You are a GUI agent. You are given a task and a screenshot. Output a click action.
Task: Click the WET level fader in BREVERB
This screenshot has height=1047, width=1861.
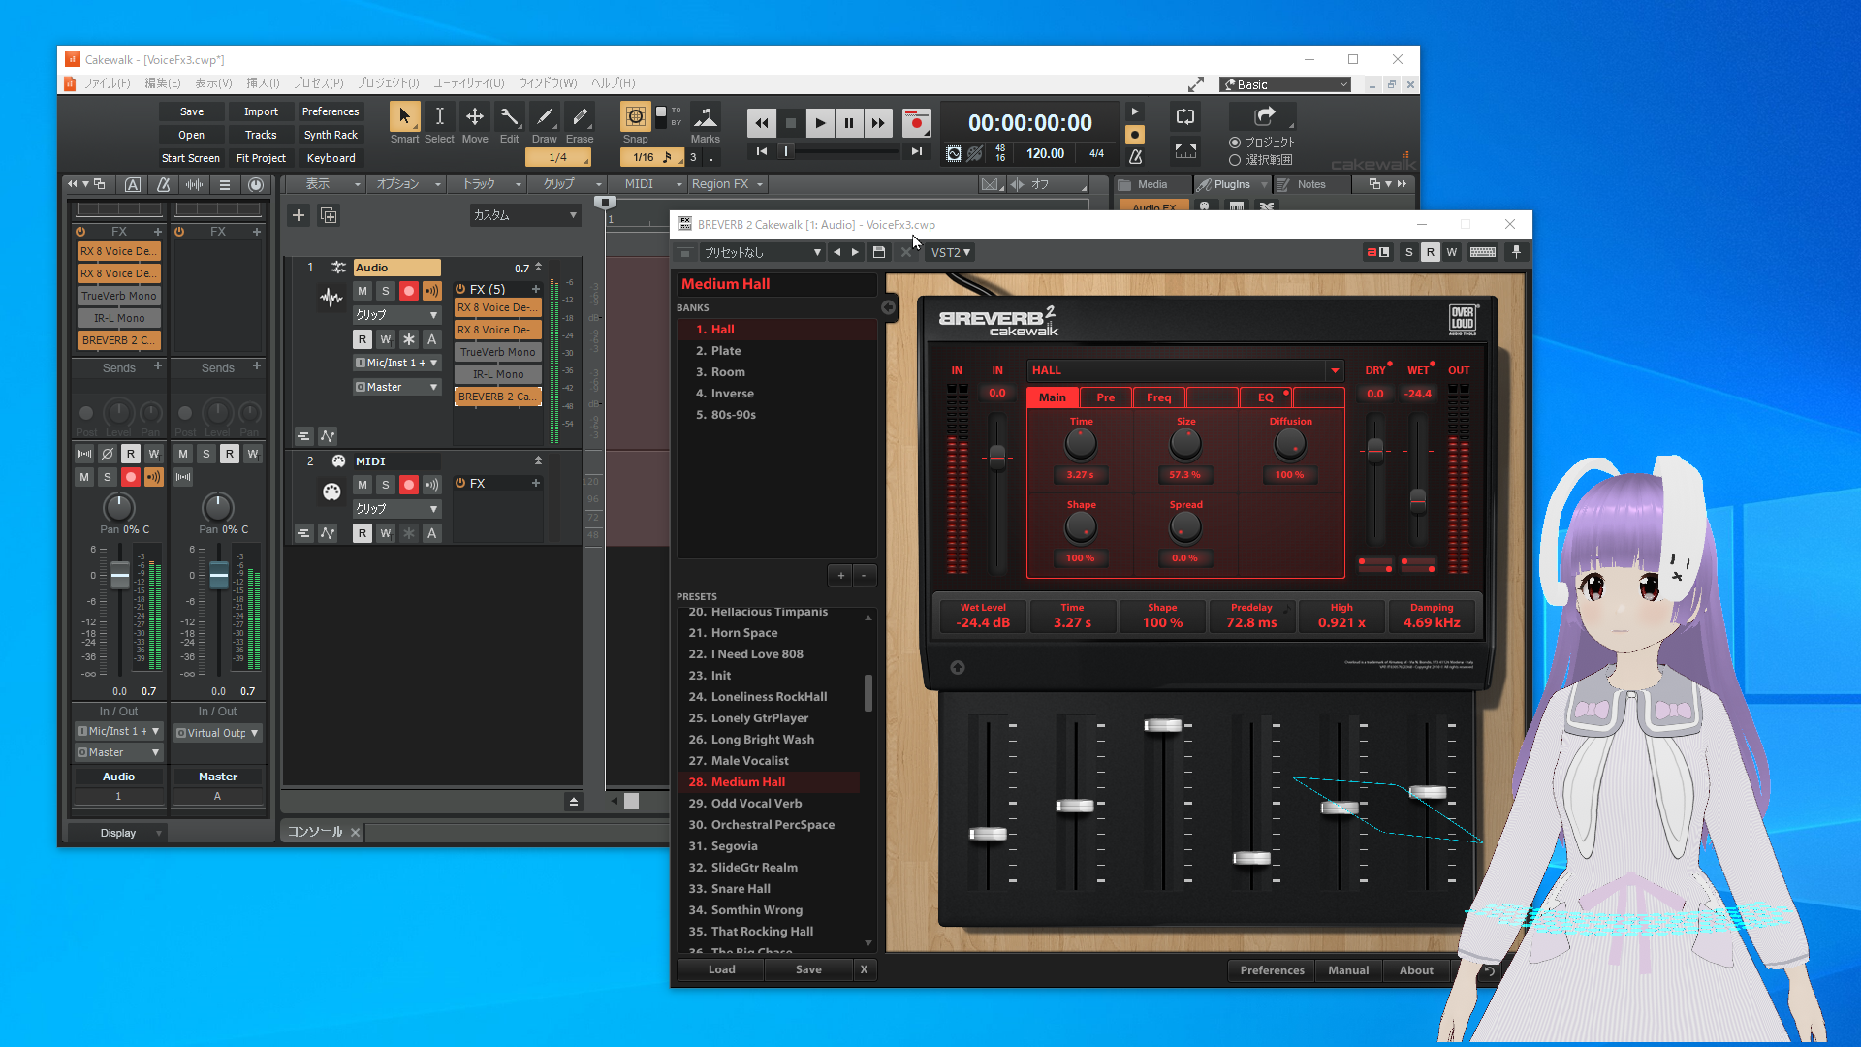[x=1418, y=500]
